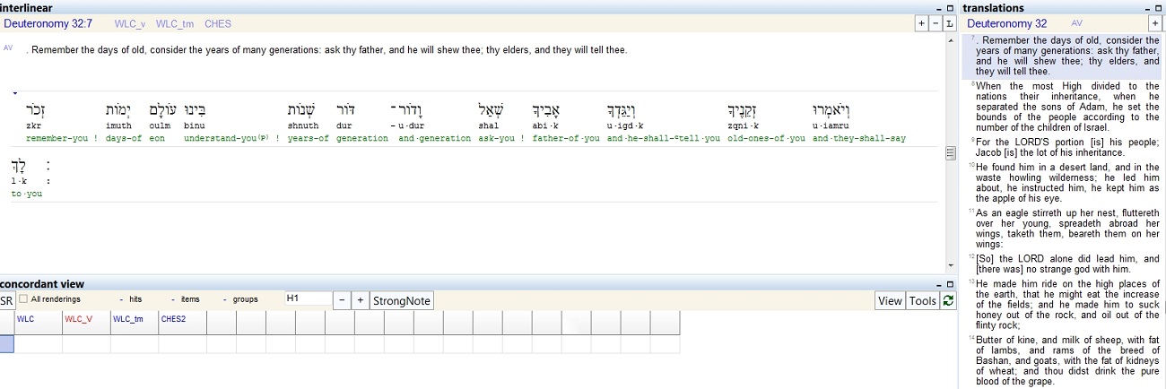Minimize the translations panel
The image size is (1166, 389).
coord(1146,8)
